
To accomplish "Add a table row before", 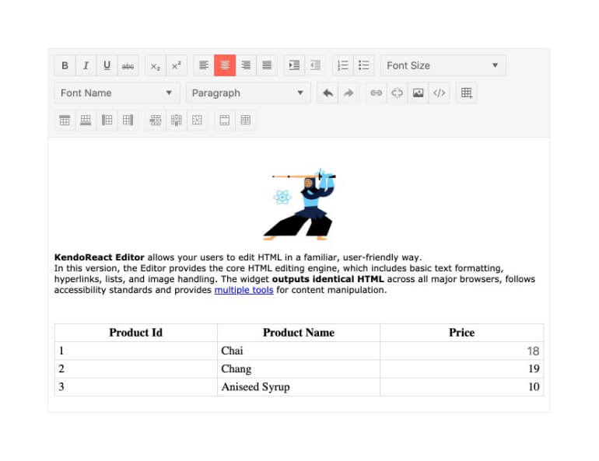I will [x=65, y=120].
